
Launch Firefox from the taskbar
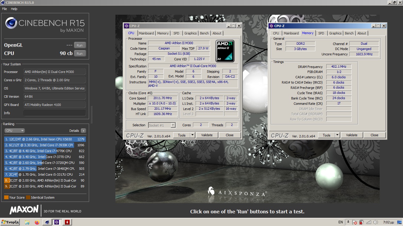tap(37, 222)
